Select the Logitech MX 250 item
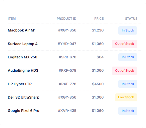 pyautogui.click(x=23, y=57)
